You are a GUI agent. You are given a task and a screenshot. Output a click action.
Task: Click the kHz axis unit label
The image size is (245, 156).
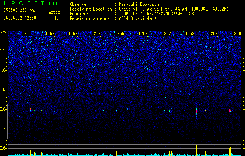click(x=4, y=32)
